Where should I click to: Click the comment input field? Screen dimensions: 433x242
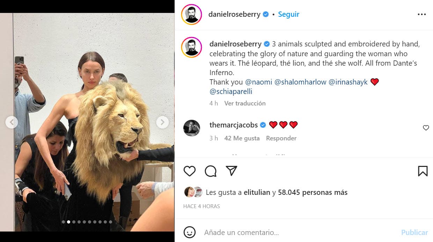(300, 232)
